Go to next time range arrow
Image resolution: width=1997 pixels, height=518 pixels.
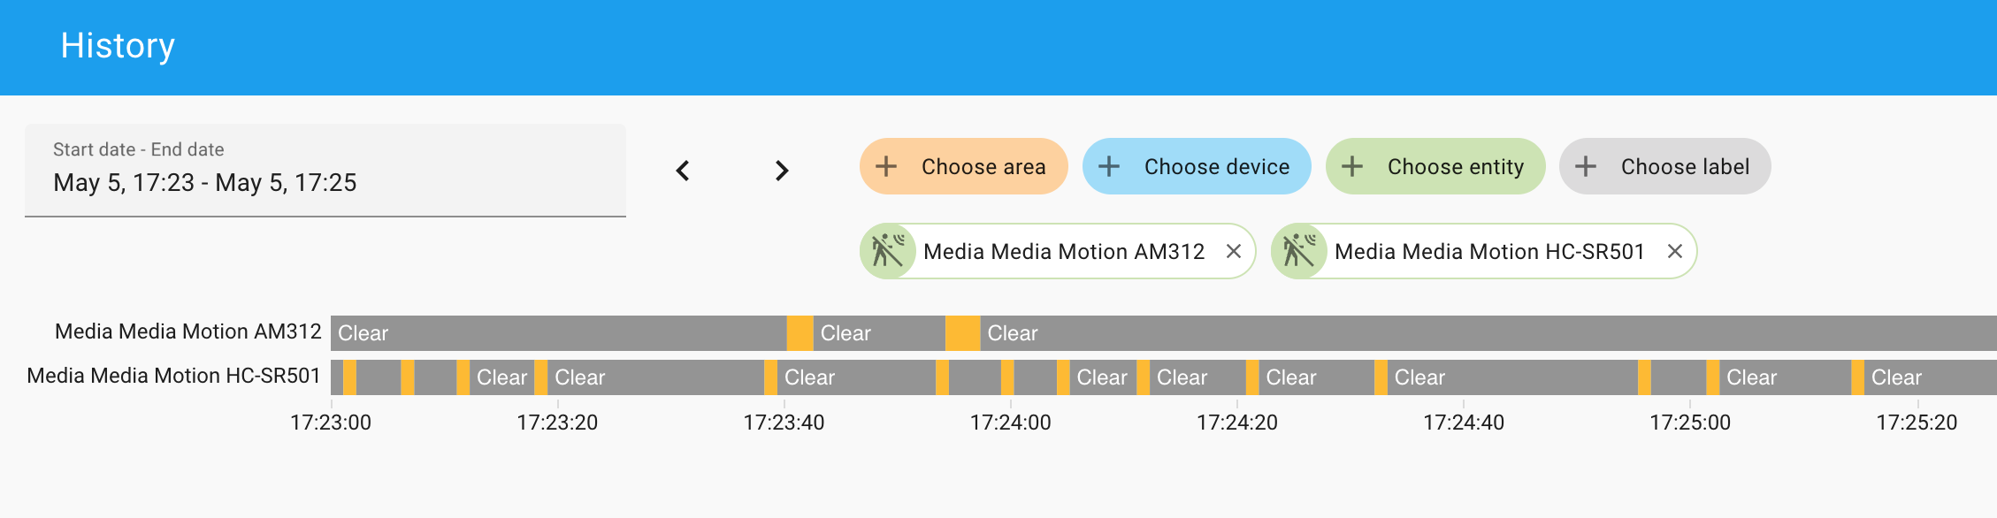tap(782, 170)
